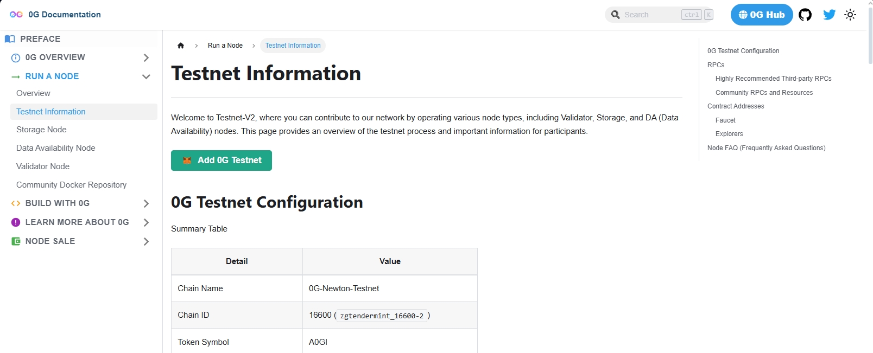This screenshot has height=353, width=873.
Task: Click the 0G Overview info icon
Action: coord(16,58)
